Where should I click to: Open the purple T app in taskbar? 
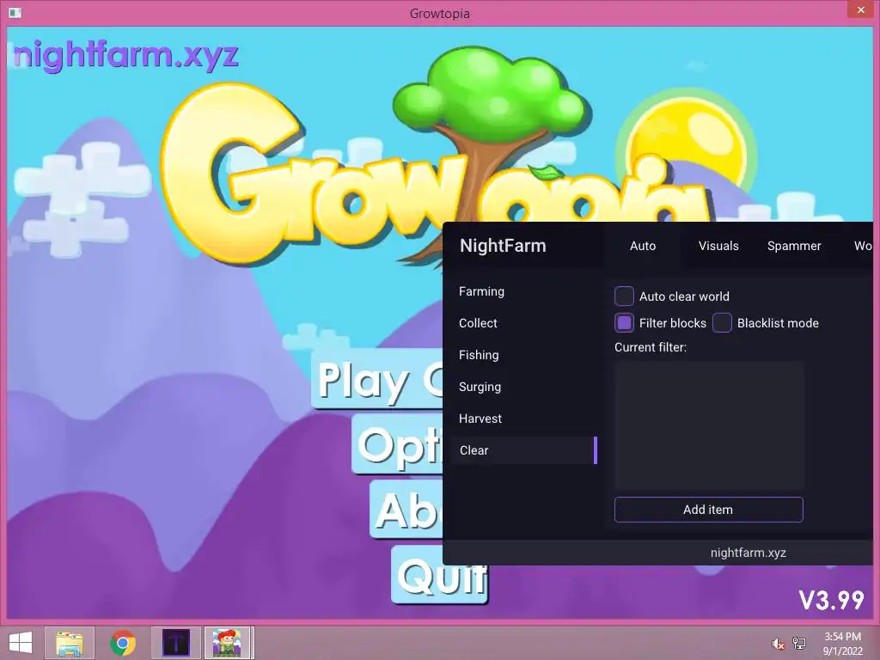pos(175,643)
